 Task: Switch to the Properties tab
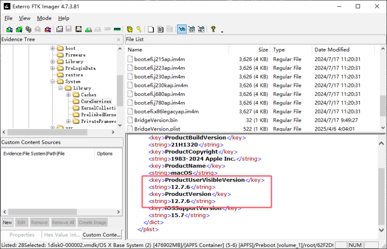pos(22,235)
